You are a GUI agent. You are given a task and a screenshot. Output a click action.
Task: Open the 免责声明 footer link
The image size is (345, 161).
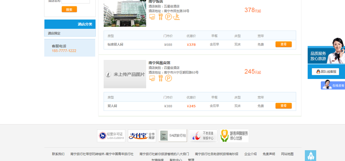[x=269, y=154]
